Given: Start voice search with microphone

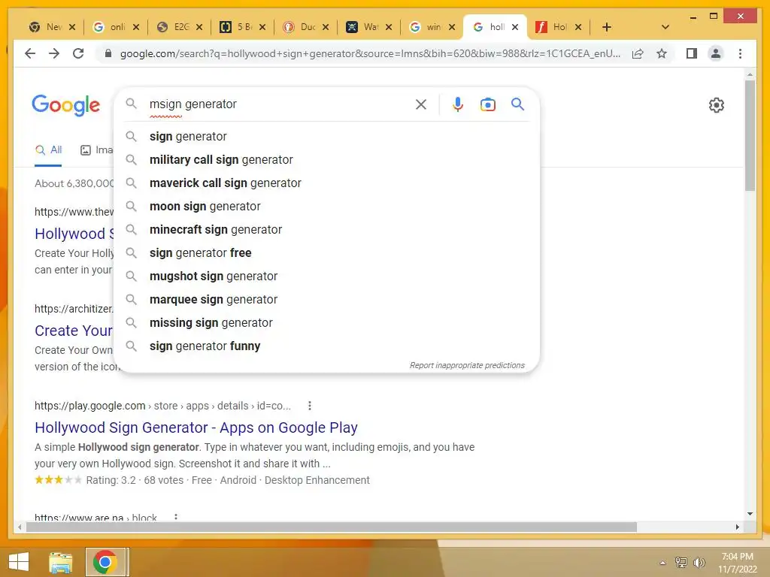Looking at the screenshot, I should 458,104.
